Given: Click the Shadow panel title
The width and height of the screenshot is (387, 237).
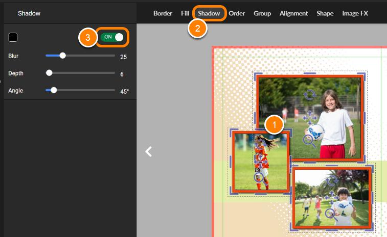Looking at the screenshot, I should [29, 13].
